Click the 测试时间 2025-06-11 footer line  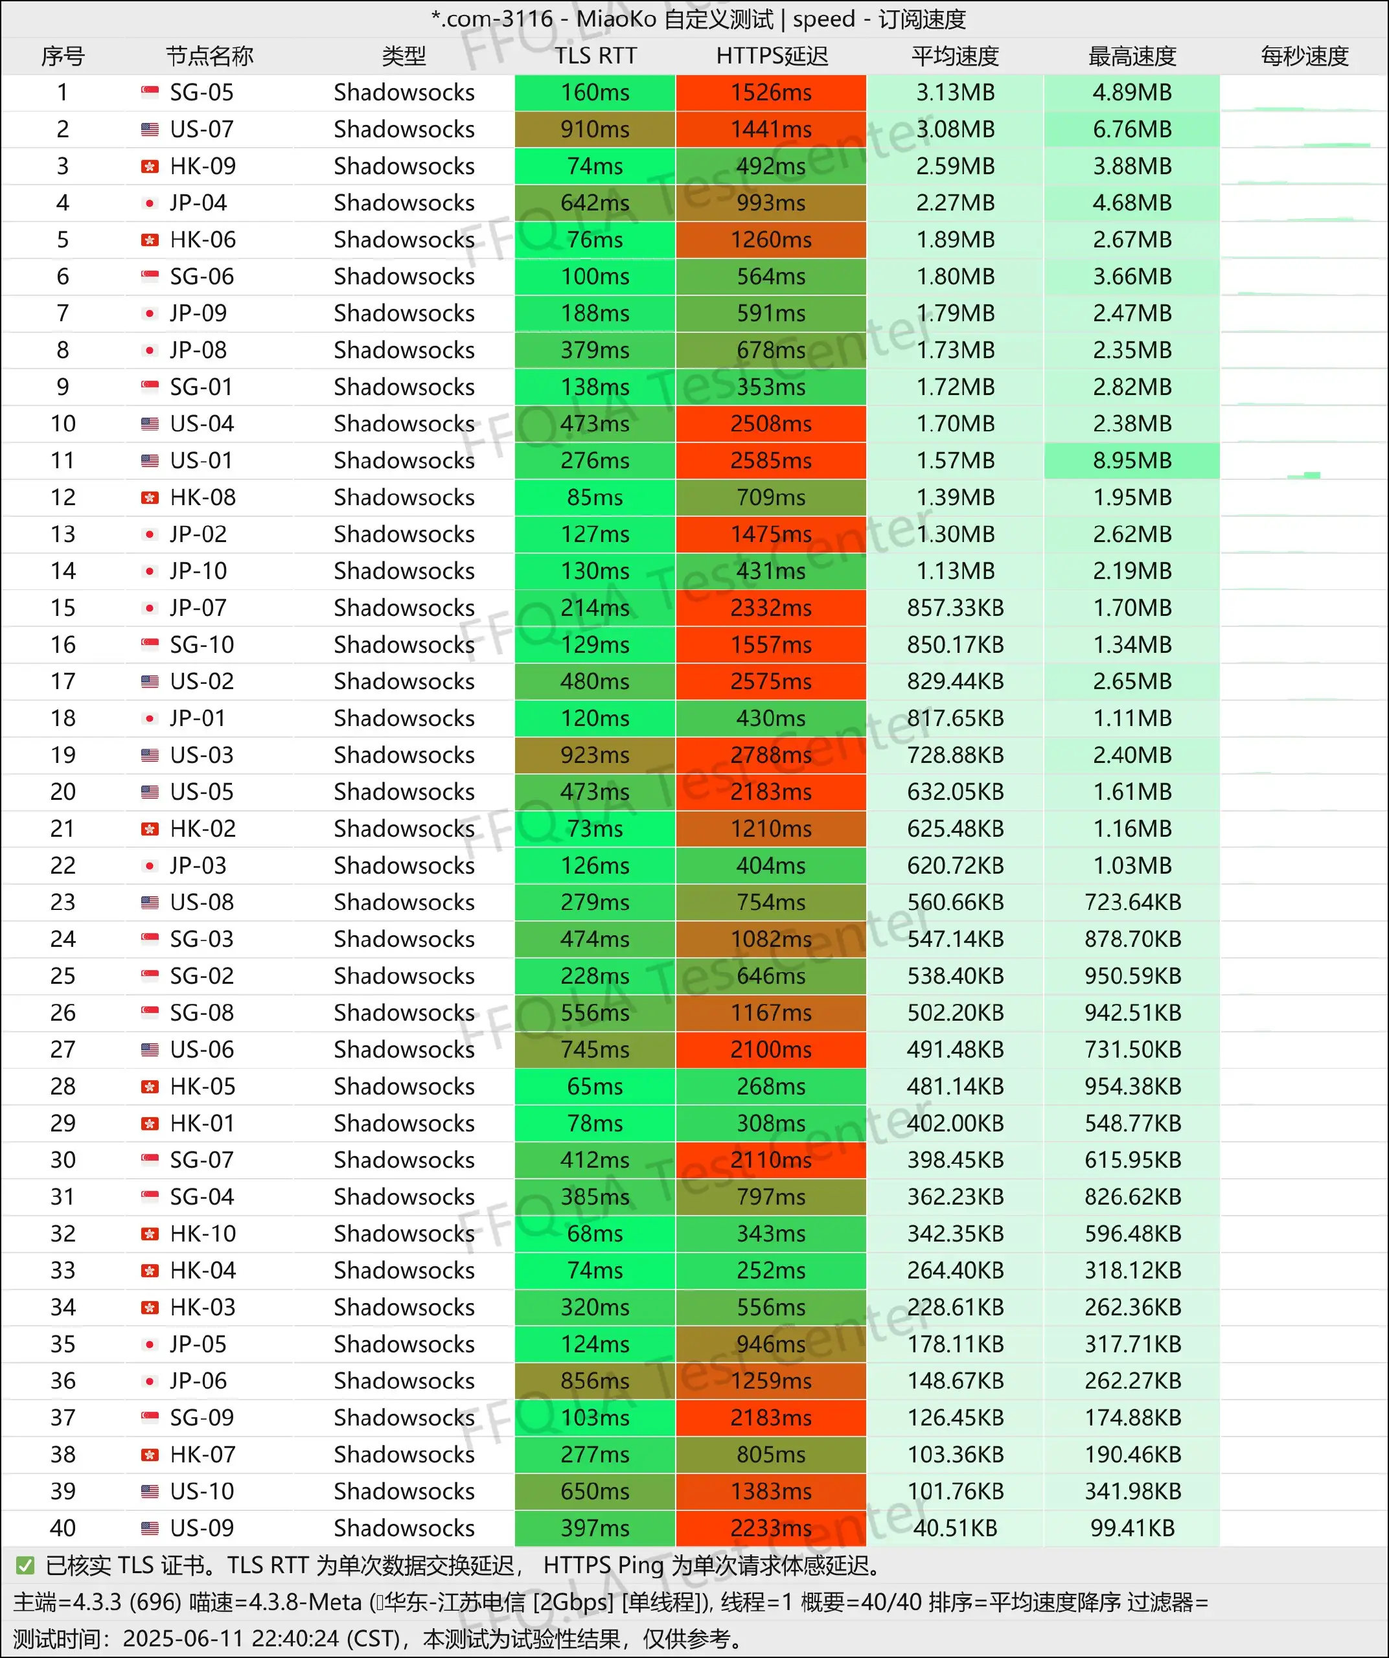click(378, 1639)
